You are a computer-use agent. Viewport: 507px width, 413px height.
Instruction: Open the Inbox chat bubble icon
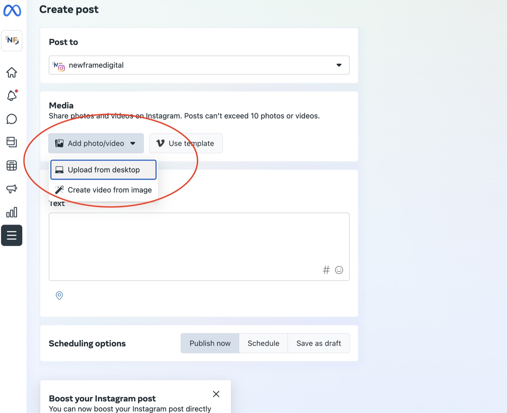tap(12, 119)
